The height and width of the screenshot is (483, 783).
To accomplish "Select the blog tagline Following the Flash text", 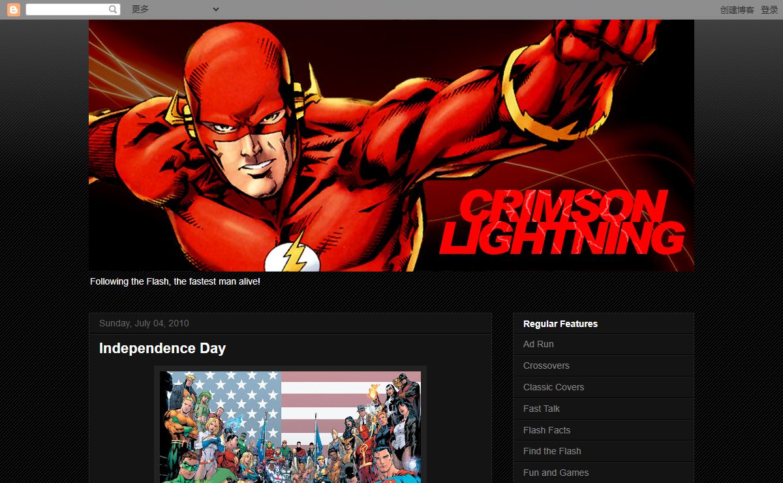I will pos(175,281).
